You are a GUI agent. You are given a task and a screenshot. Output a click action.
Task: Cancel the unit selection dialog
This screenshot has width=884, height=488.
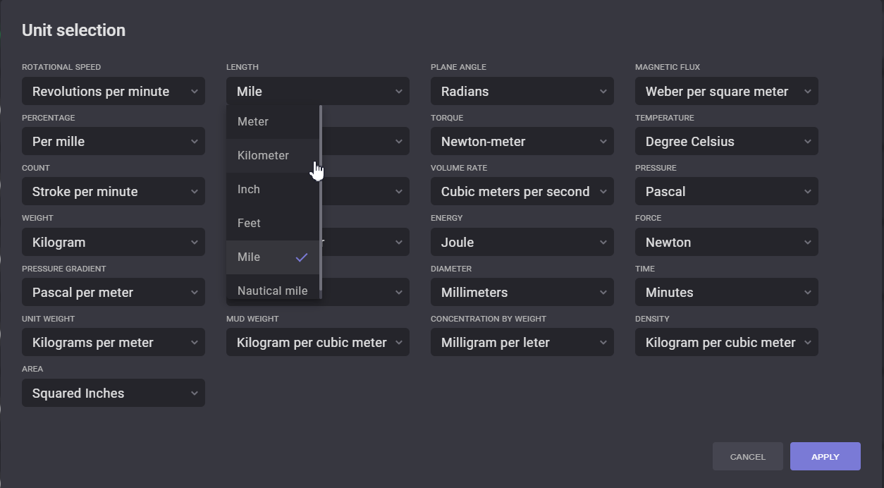click(747, 456)
